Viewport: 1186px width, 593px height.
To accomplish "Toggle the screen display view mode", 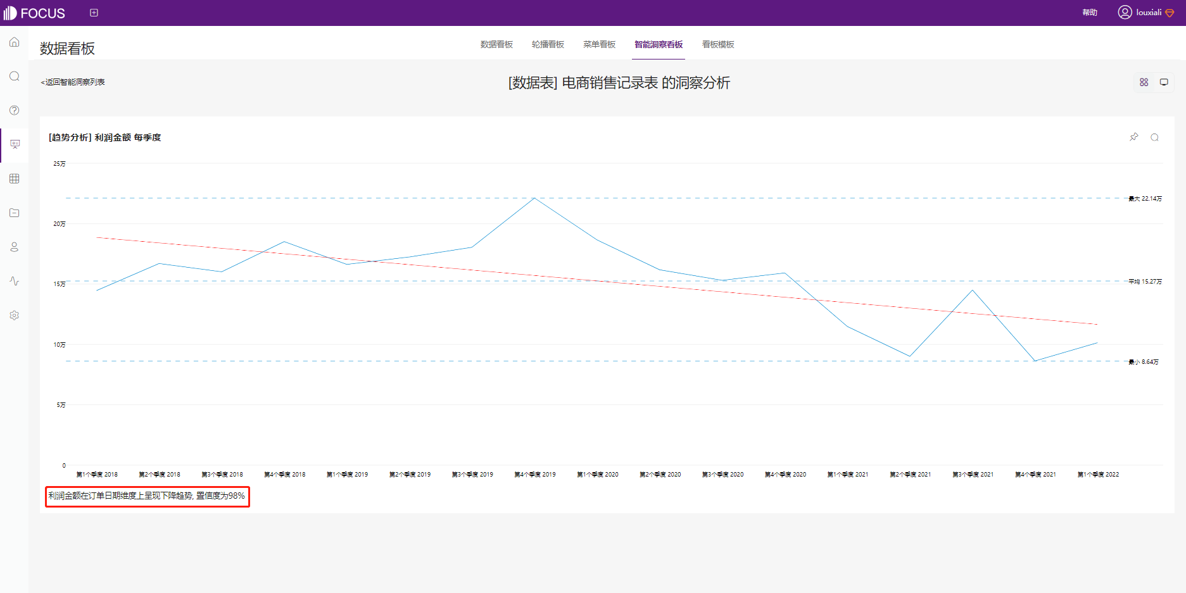I will (x=1164, y=82).
